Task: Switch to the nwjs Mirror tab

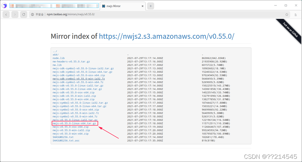Action: click(x=122, y=6)
